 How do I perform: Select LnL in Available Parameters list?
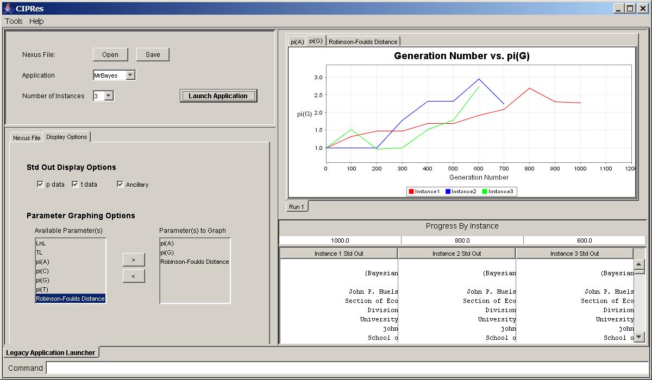point(71,243)
